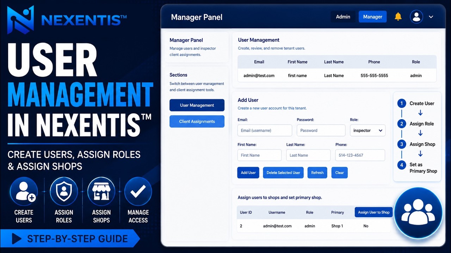Click the Email column header
This screenshot has width=451, height=253.
tap(259, 62)
